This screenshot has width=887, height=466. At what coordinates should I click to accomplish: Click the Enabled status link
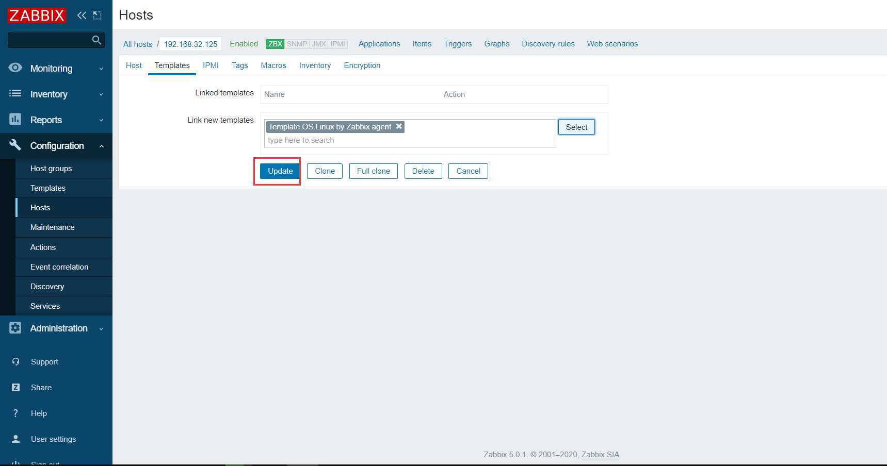(x=244, y=44)
